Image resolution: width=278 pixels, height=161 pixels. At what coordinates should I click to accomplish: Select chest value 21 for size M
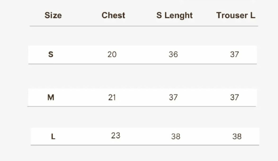(112, 97)
